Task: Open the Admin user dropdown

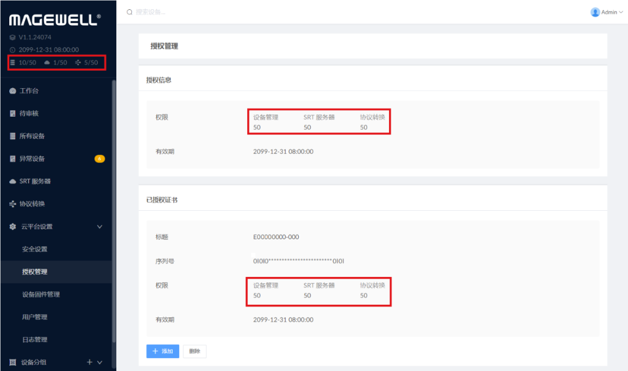Action: (x=606, y=12)
